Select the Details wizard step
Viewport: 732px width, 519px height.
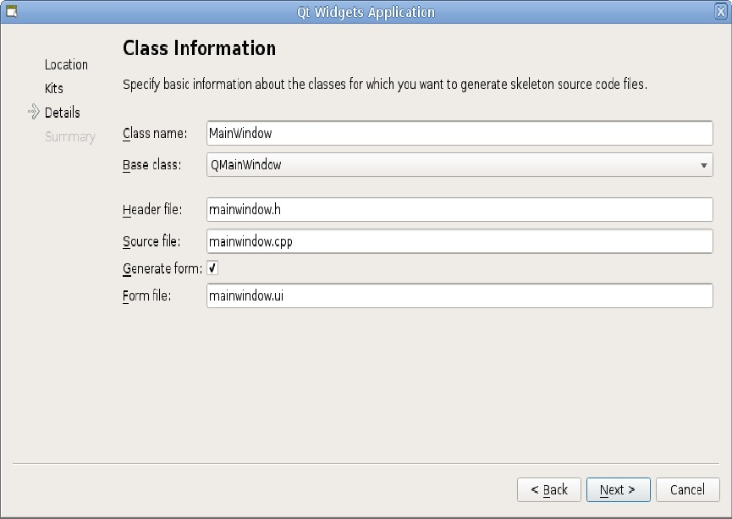63,113
